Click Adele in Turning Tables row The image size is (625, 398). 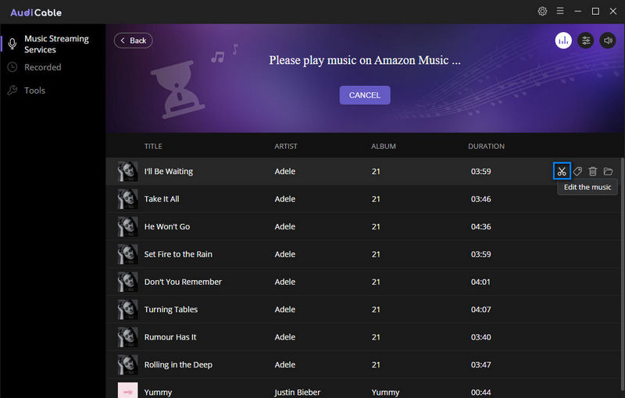(x=285, y=309)
